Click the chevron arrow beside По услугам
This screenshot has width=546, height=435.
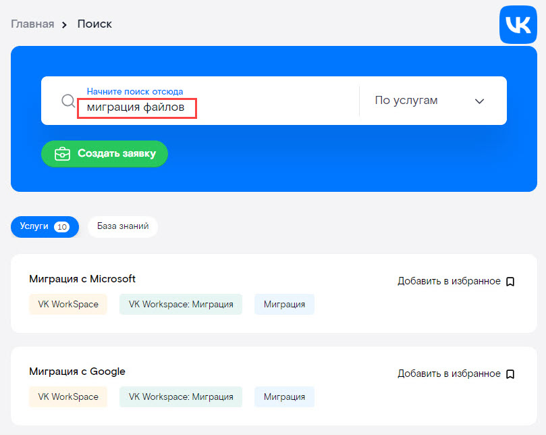[x=479, y=101]
